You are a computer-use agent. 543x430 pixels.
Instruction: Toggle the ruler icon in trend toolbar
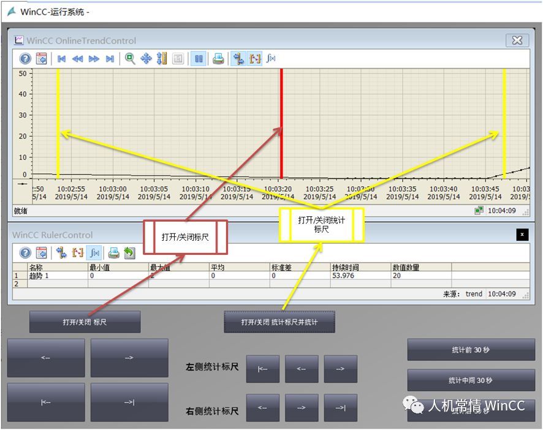[238, 59]
